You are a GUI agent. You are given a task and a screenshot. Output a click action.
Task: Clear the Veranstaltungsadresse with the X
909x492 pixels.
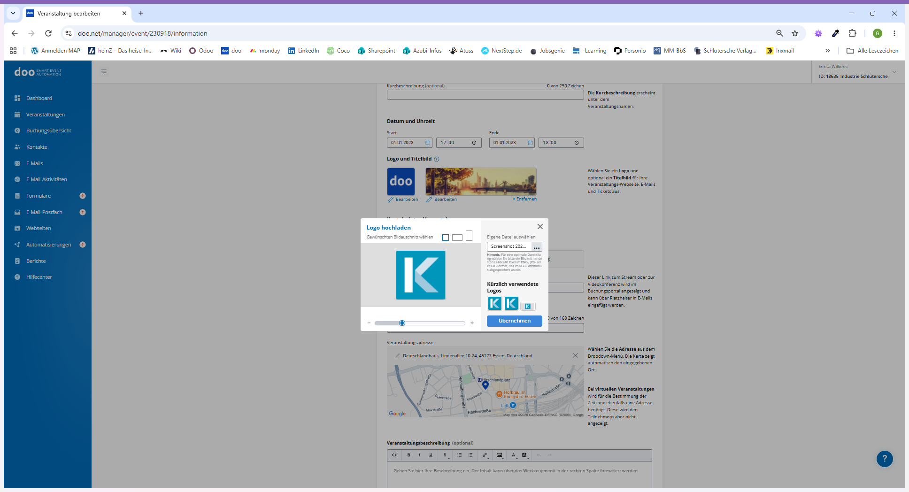pos(575,355)
